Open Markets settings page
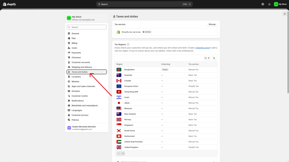This screenshot has height=162, width=289. coord(75,82)
